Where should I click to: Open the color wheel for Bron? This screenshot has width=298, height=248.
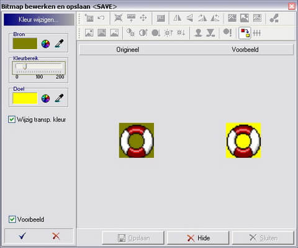point(45,44)
